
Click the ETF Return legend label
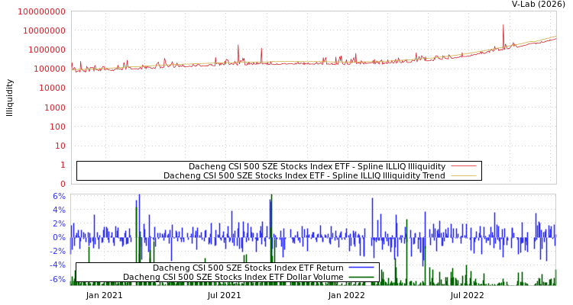pos(248,268)
